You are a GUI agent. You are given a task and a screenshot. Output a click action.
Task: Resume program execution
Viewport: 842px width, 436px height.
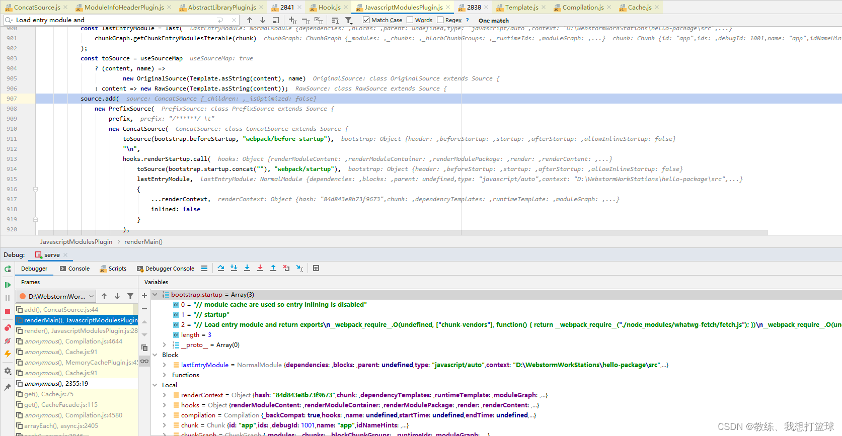pos(8,285)
